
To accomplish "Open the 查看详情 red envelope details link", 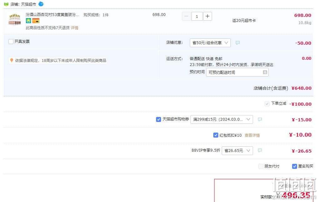I will (252, 135).
